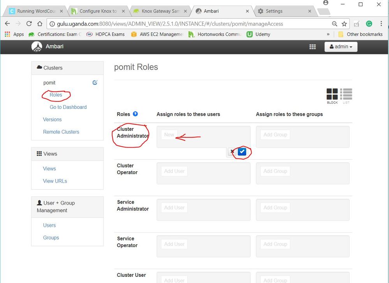Add Group for Cluster Administrator role
This screenshot has width=389, height=283.
[275, 135]
